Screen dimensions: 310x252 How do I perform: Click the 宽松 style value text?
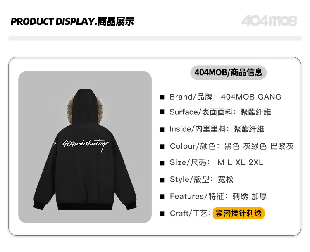(x=225, y=179)
